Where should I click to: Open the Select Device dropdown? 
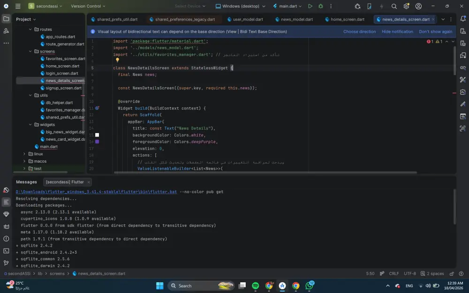[190, 6]
